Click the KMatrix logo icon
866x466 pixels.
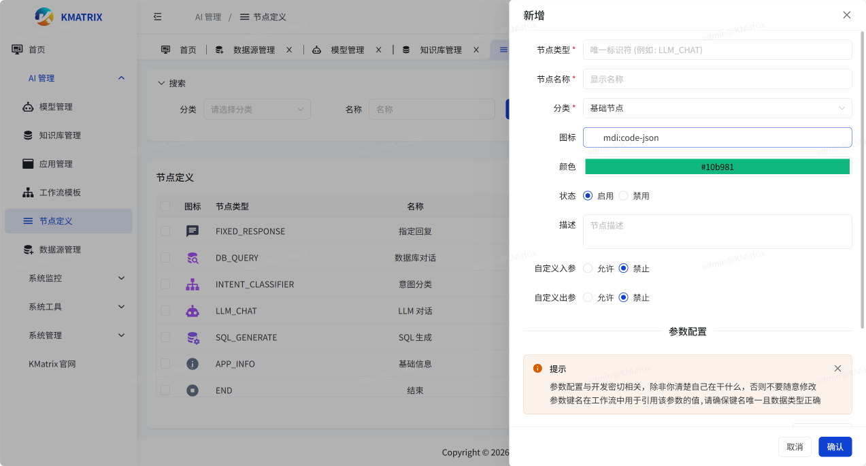(44, 17)
